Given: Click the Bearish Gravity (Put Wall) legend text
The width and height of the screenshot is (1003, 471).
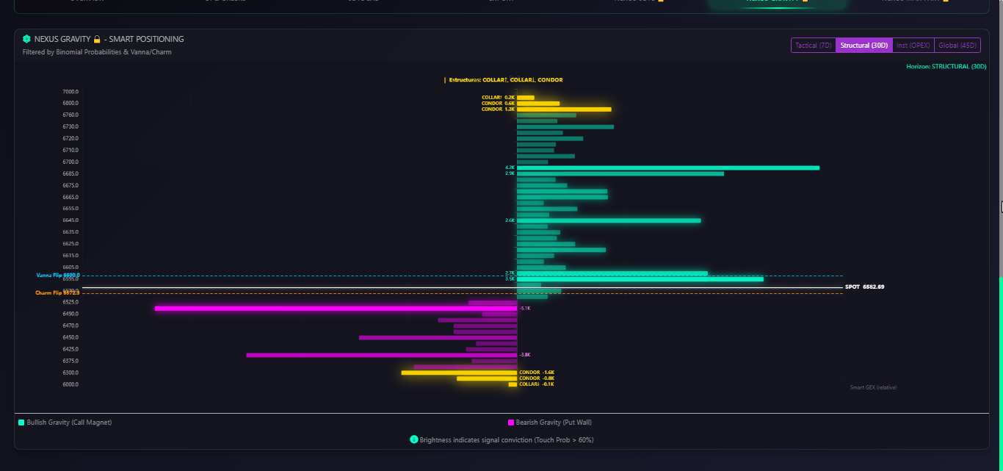Looking at the screenshot, I should (x=554, y=423).
